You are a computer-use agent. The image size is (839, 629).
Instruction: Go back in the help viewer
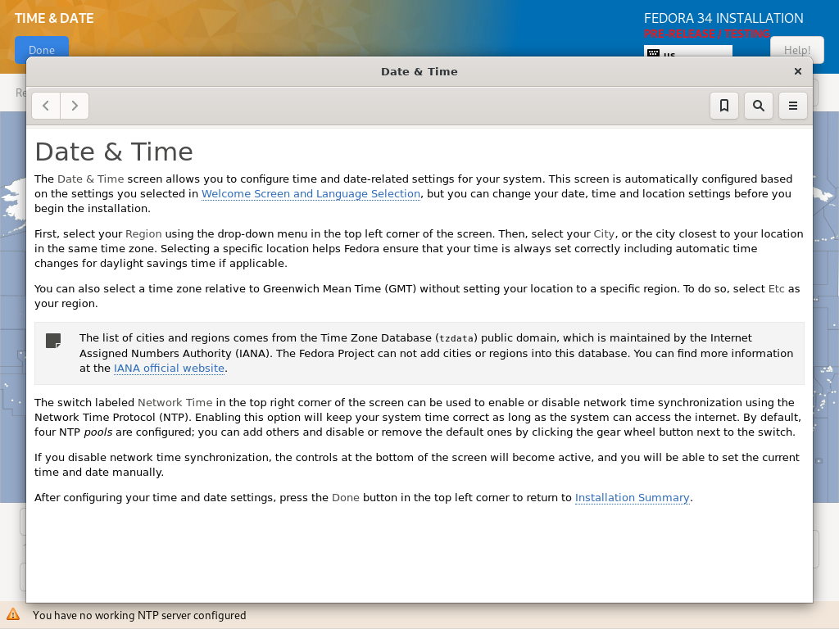click(46, 106)
